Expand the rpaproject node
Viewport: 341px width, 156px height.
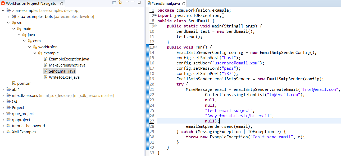[3, 120]
